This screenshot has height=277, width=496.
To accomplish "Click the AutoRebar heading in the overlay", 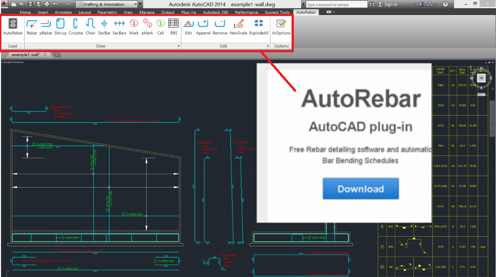I will point(361,99).
